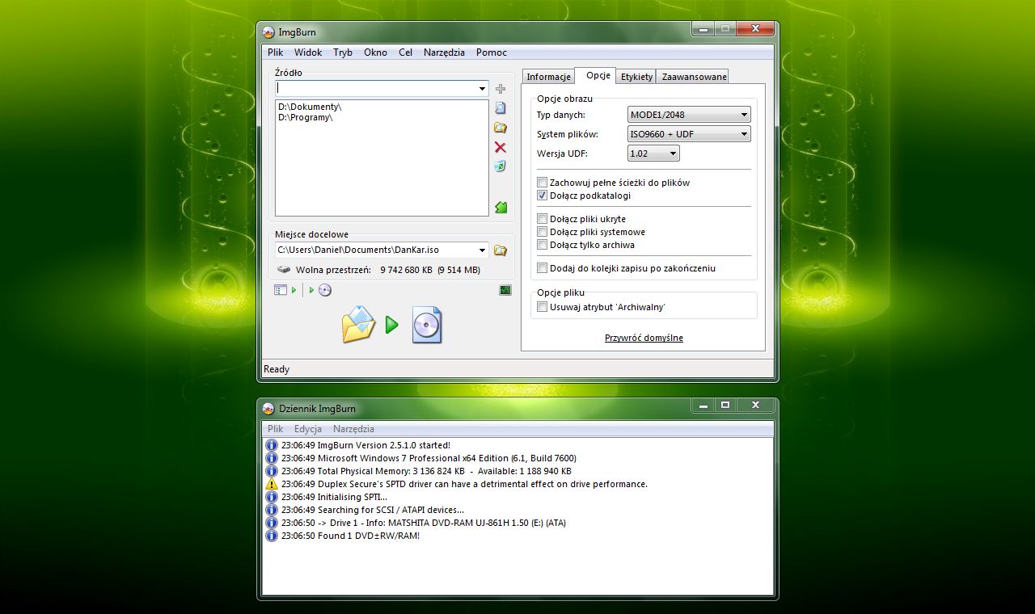Select 'D:\Programy\' in source list
Screen dimensions: 1035x614
[x=305, y=118]
